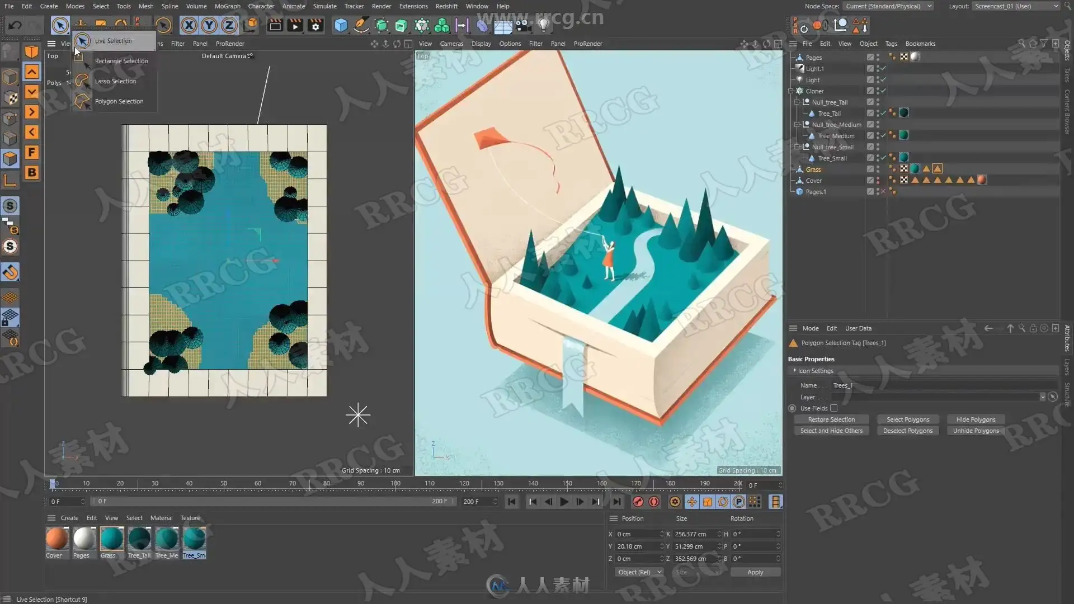Click the Record Active Objects button
The height and width of the screenshot is (604, 1074).
pyautogui.click(x=638, y=502)
